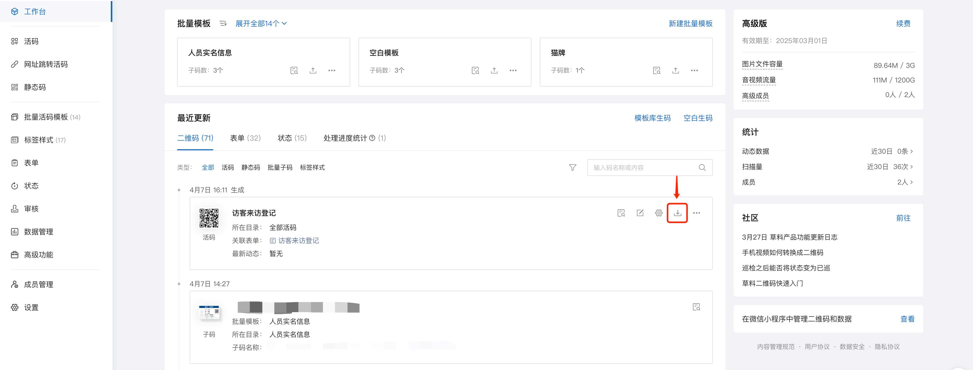Switch to 表单 (32) tab
Viewport: 973px width, 370px height.
[x=245, y=138]
